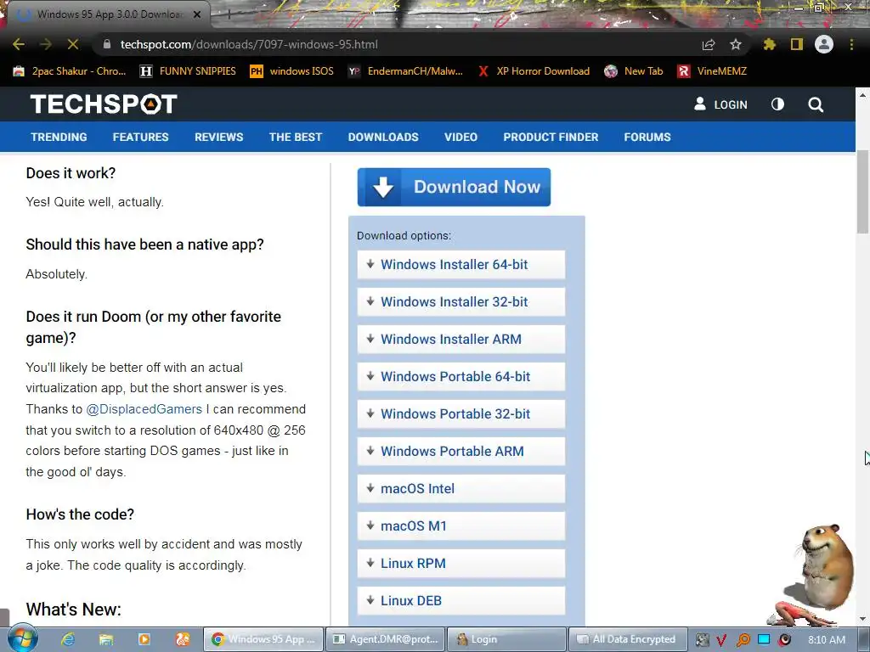
Task: Download Windows Portable ARM
Action: click(461, 452)
